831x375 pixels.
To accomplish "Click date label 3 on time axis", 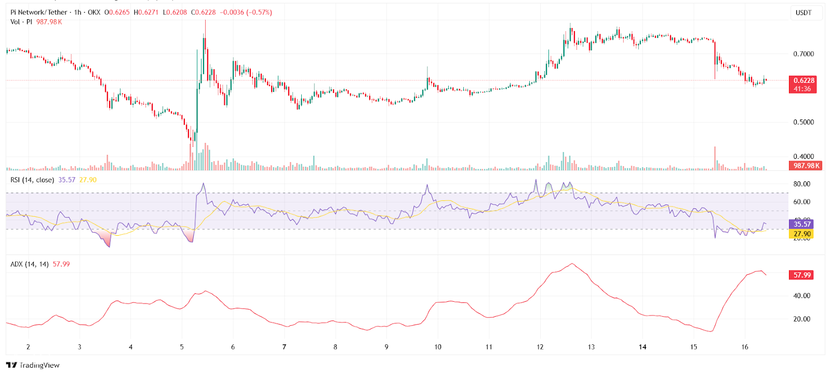I will (79, 347).
